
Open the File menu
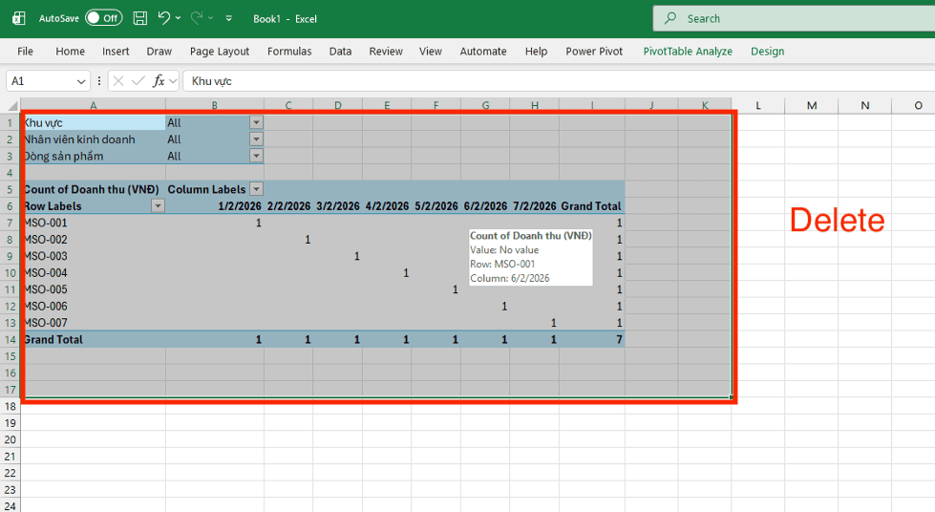25,52
